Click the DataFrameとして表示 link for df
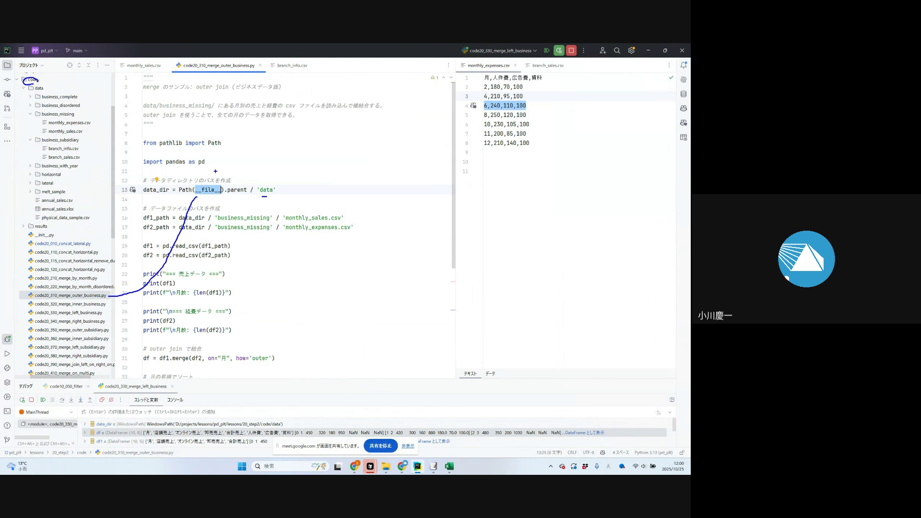 point(584,433)
